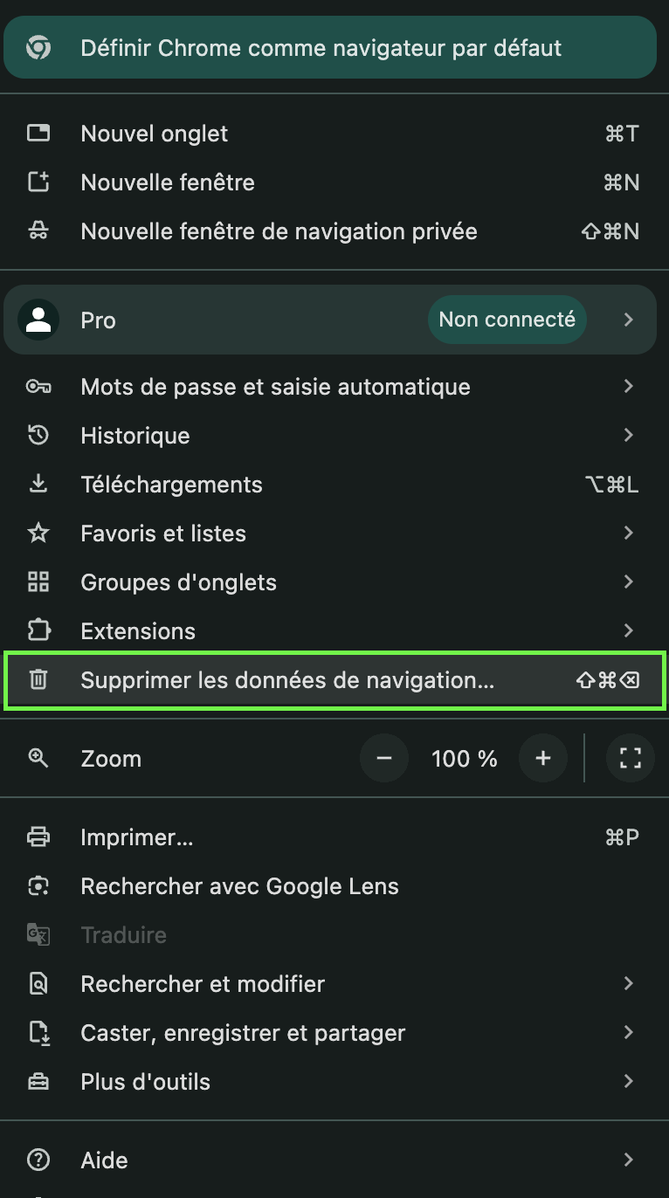Open Nouvelle fenêtre de navigation privée
This screenshot has height=1198, width=669.
(x=279, y=231)
